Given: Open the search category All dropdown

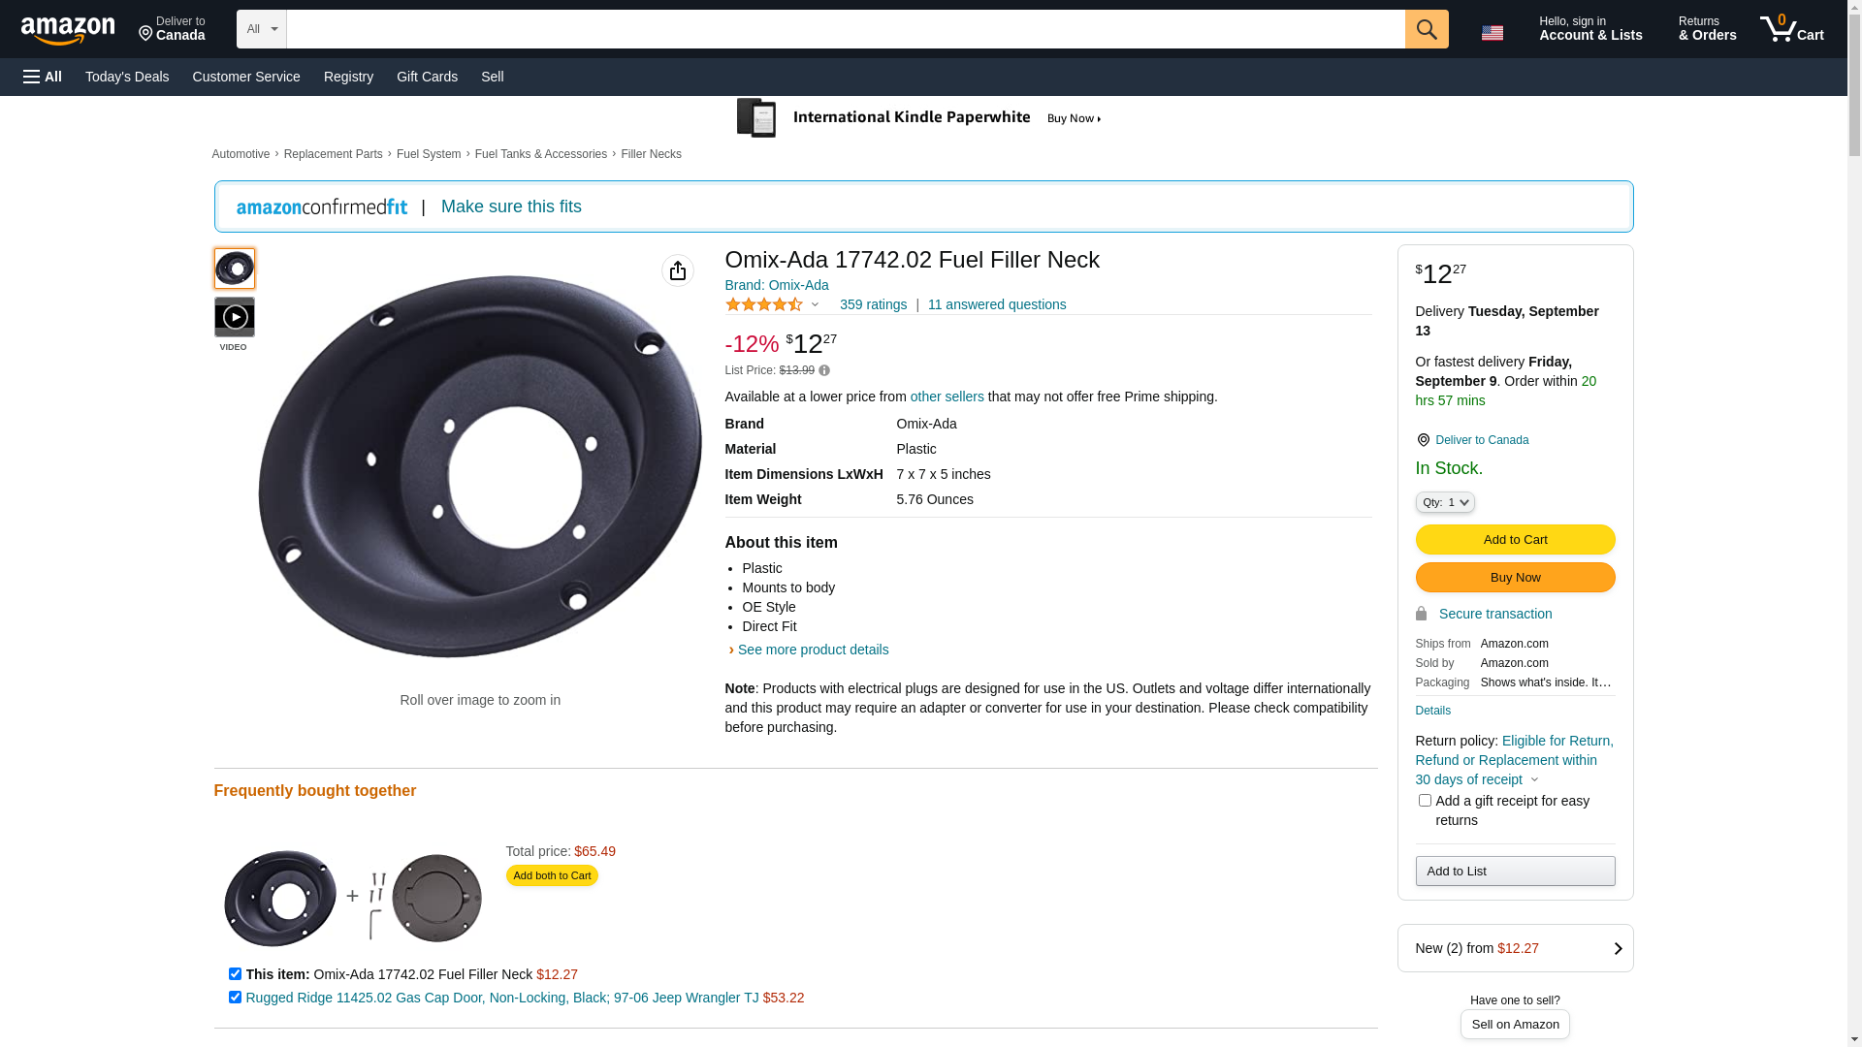Looking at the screenshot, I should pos(261,29).
